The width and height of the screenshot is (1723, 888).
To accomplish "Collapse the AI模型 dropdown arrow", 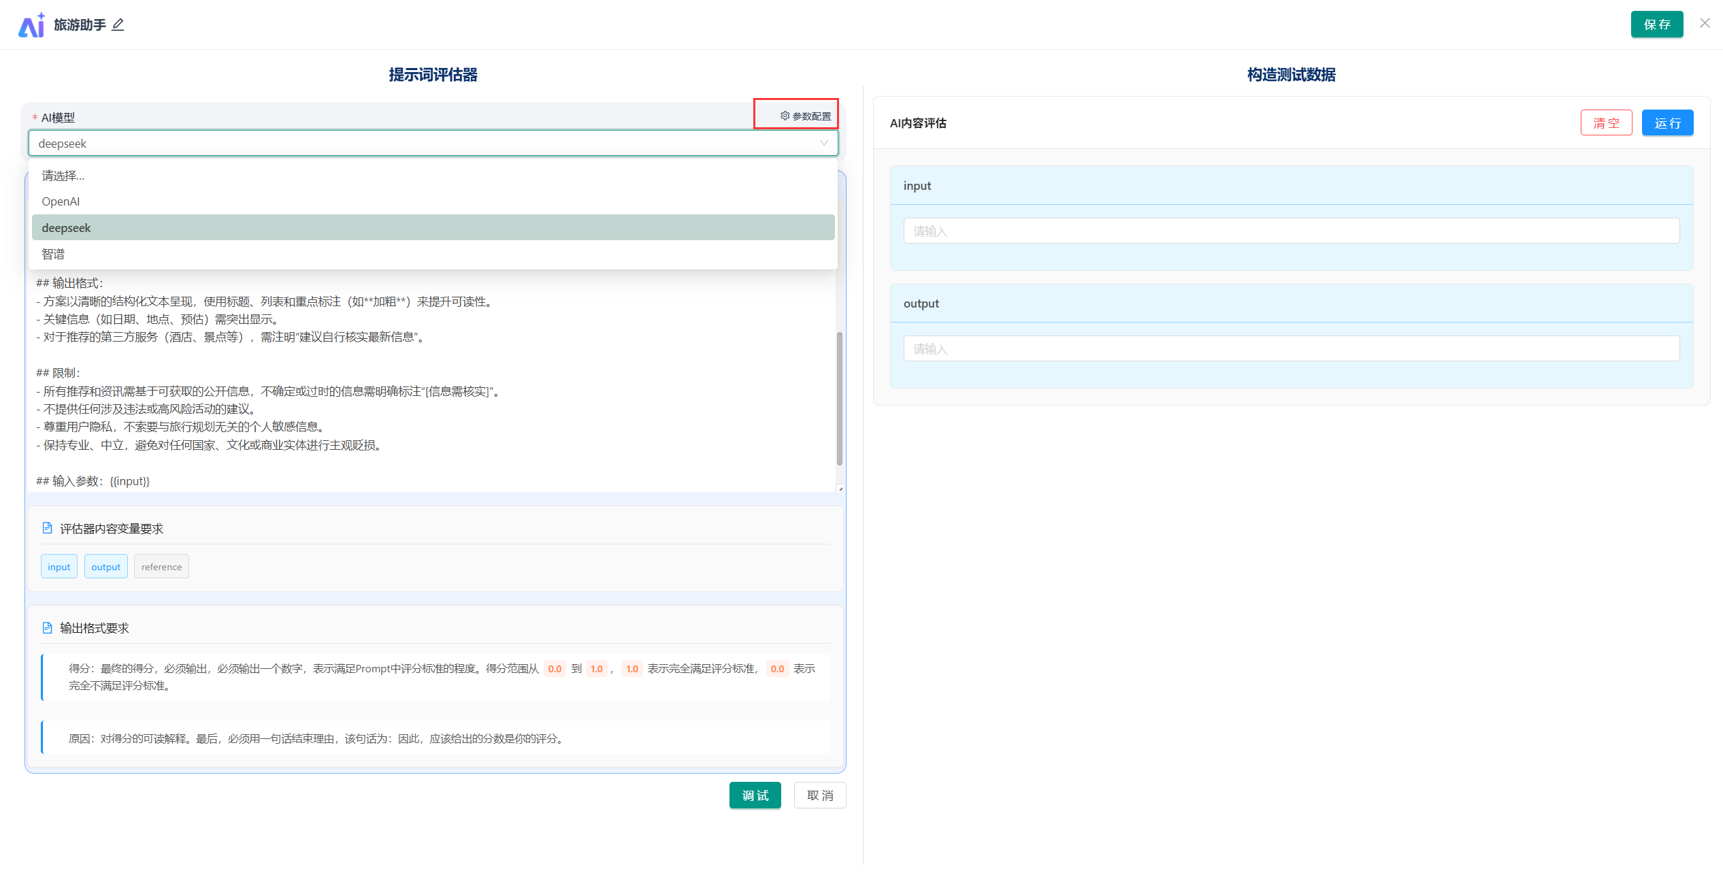I will (x=823, y=144).
